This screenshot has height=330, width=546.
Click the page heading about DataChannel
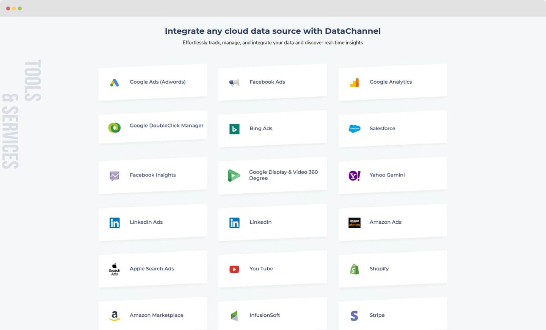(273, 31)
